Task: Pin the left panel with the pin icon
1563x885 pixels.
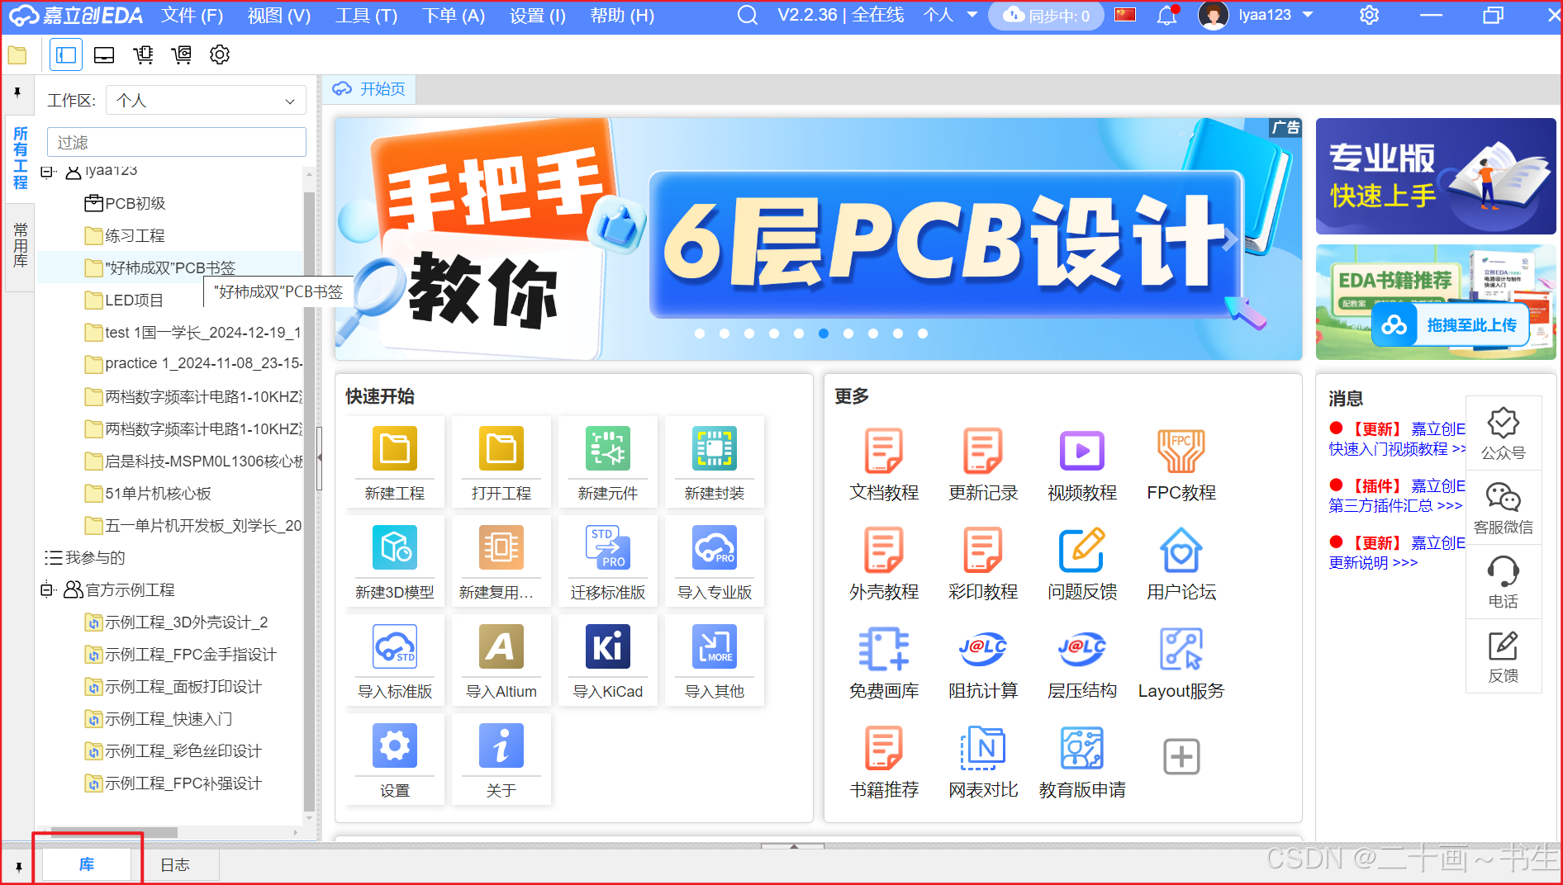Action: click(x=17, y=92)
